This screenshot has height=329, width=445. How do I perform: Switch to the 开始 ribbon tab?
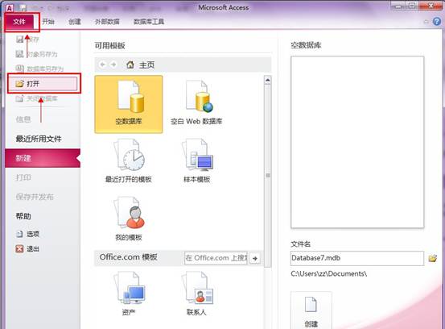pos(48,22)
